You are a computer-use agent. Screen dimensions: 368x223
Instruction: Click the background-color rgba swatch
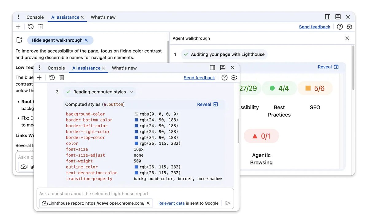point(136,114)
